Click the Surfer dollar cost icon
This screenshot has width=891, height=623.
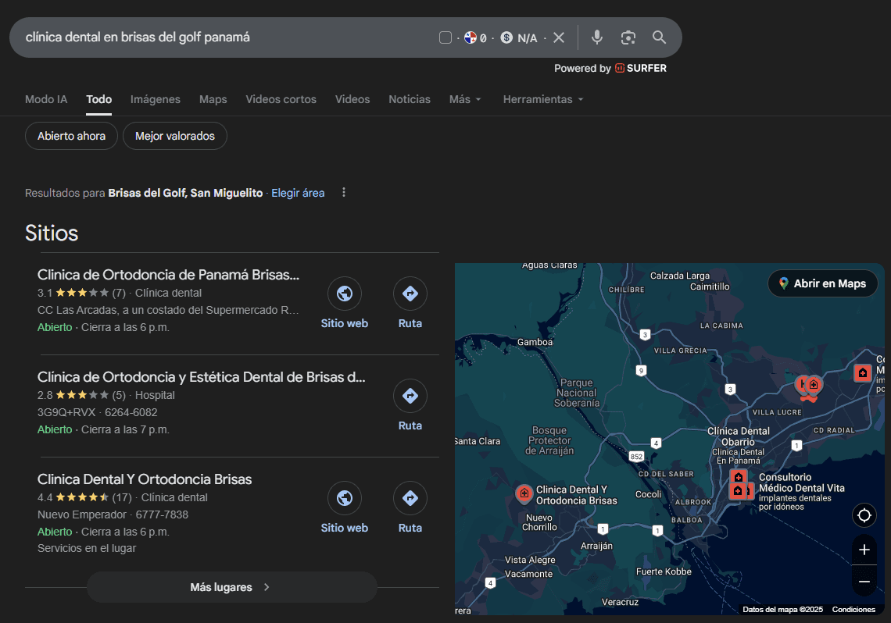click(506, 37)
